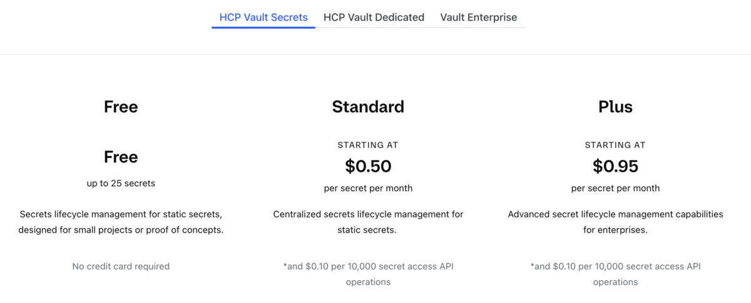Click the Free plan's small projects description
The image size is (751, 303).
tap(121, 222)
